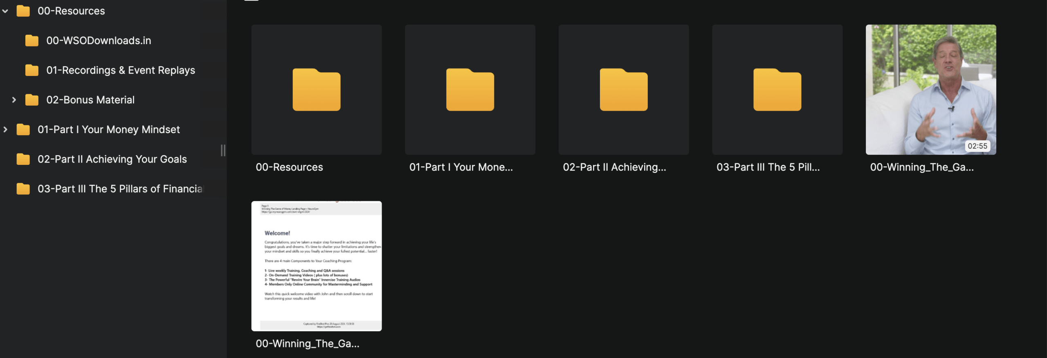1047x358 pixels.
Task: Click the 01-Recordings & Event Replays folder icon
Action: point(31,70)
